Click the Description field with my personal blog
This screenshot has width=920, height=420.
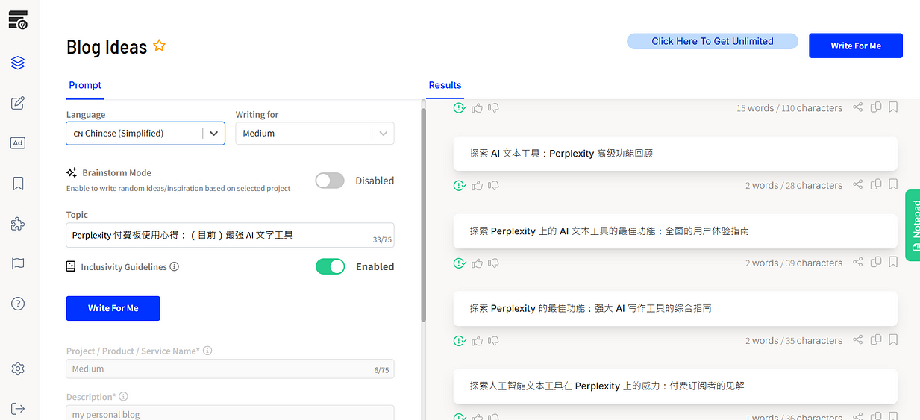click(x=230, y=413)
